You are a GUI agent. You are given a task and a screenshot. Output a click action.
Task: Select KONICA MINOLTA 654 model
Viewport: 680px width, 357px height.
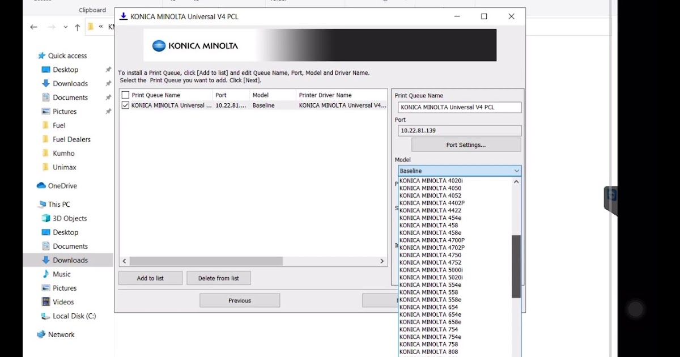coord(428,307)
